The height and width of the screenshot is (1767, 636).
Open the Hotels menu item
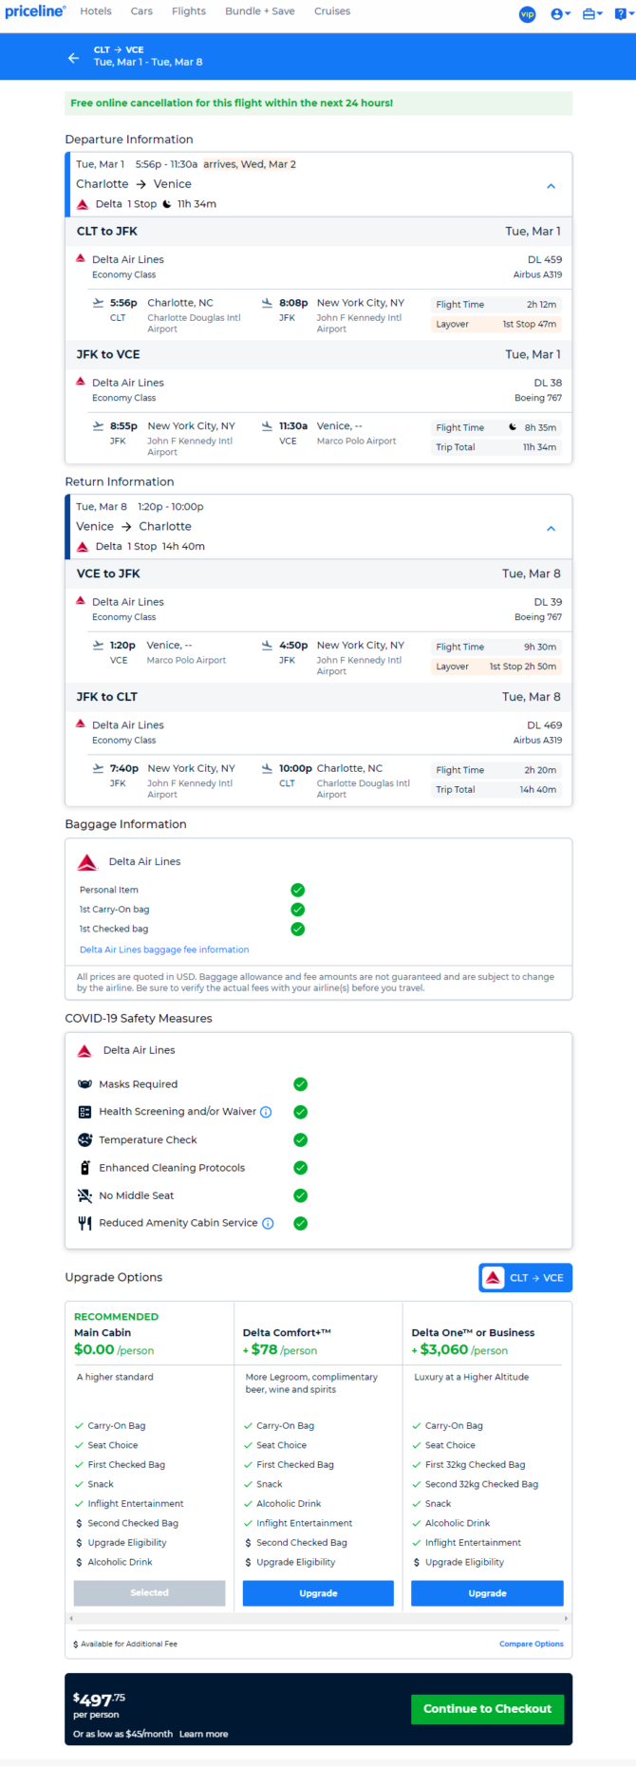96,11
